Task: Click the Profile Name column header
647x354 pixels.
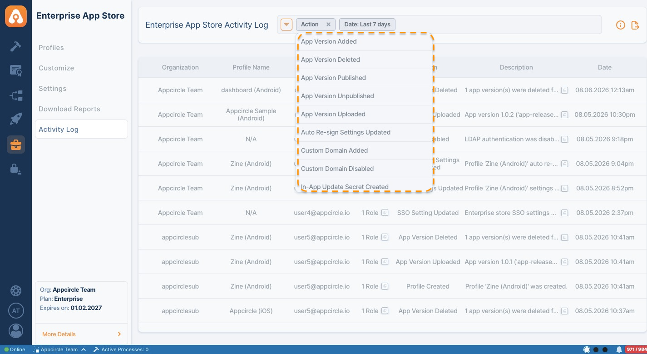Action: 251,67
